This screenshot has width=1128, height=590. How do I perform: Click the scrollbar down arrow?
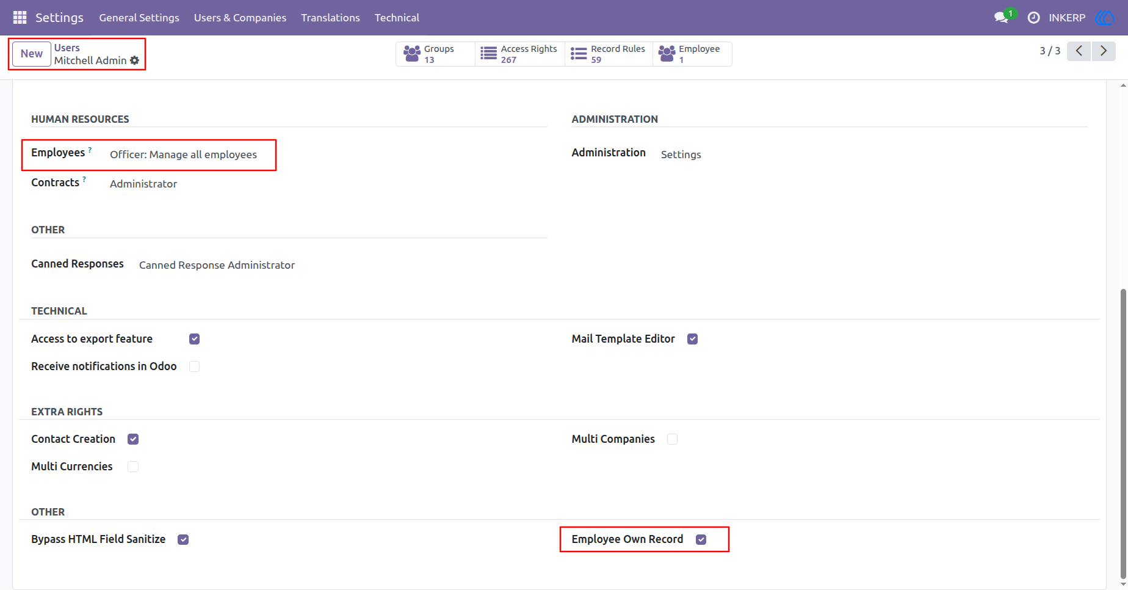pyautogui.click(x=1123, y=585)
